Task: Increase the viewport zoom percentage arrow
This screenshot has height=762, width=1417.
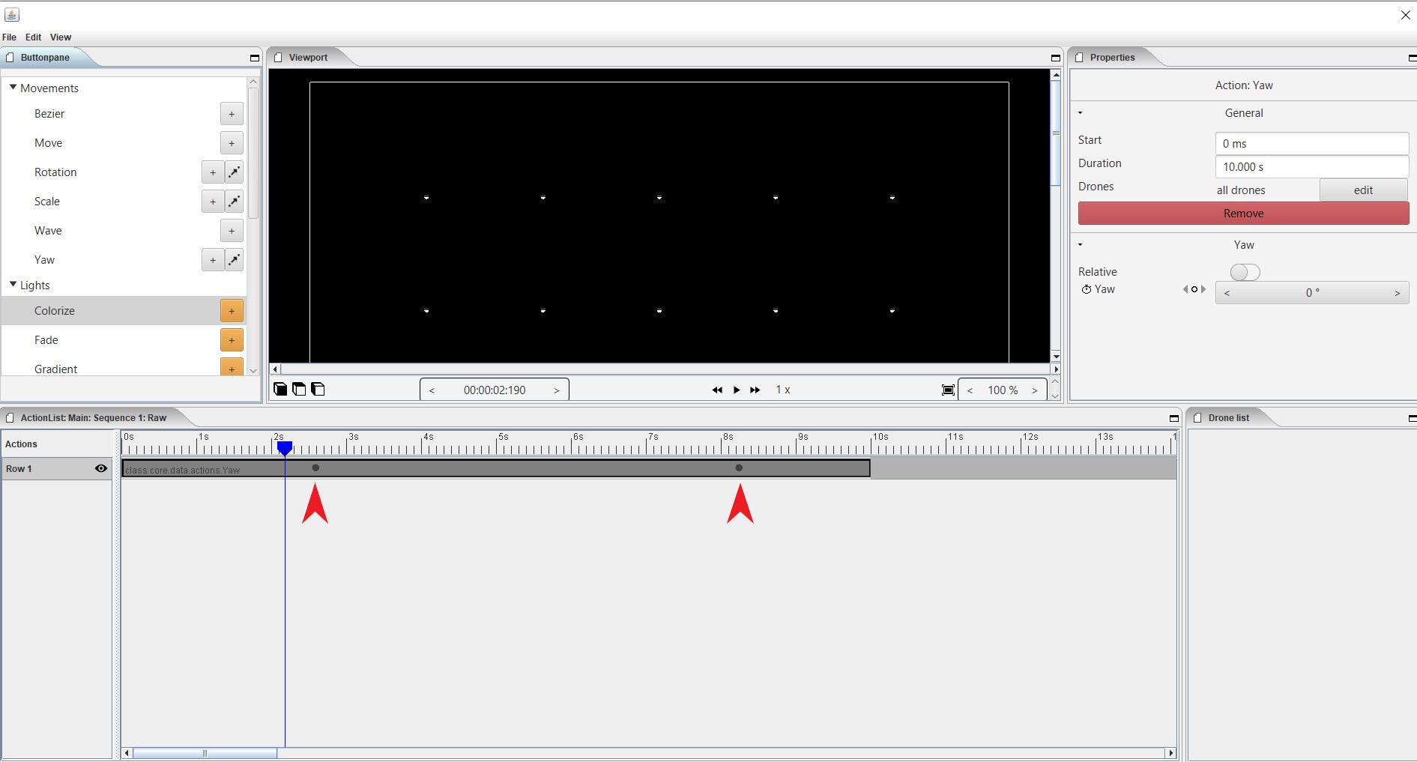Action: coord(1035,390)
